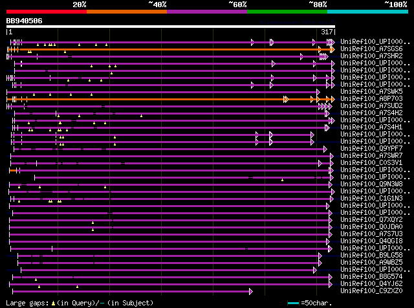This screenshot has height=308, width=414.
Task: Open hit UniRef100_Q4QGI8
Action: tap(371, 241)
